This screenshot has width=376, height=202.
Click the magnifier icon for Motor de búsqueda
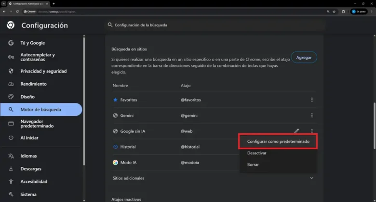[11, 109]
